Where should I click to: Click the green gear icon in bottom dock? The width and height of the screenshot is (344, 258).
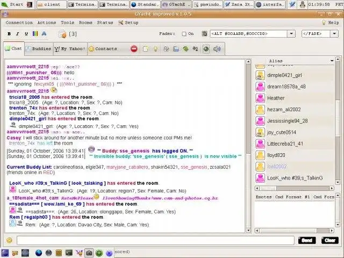tap(99, 253)
